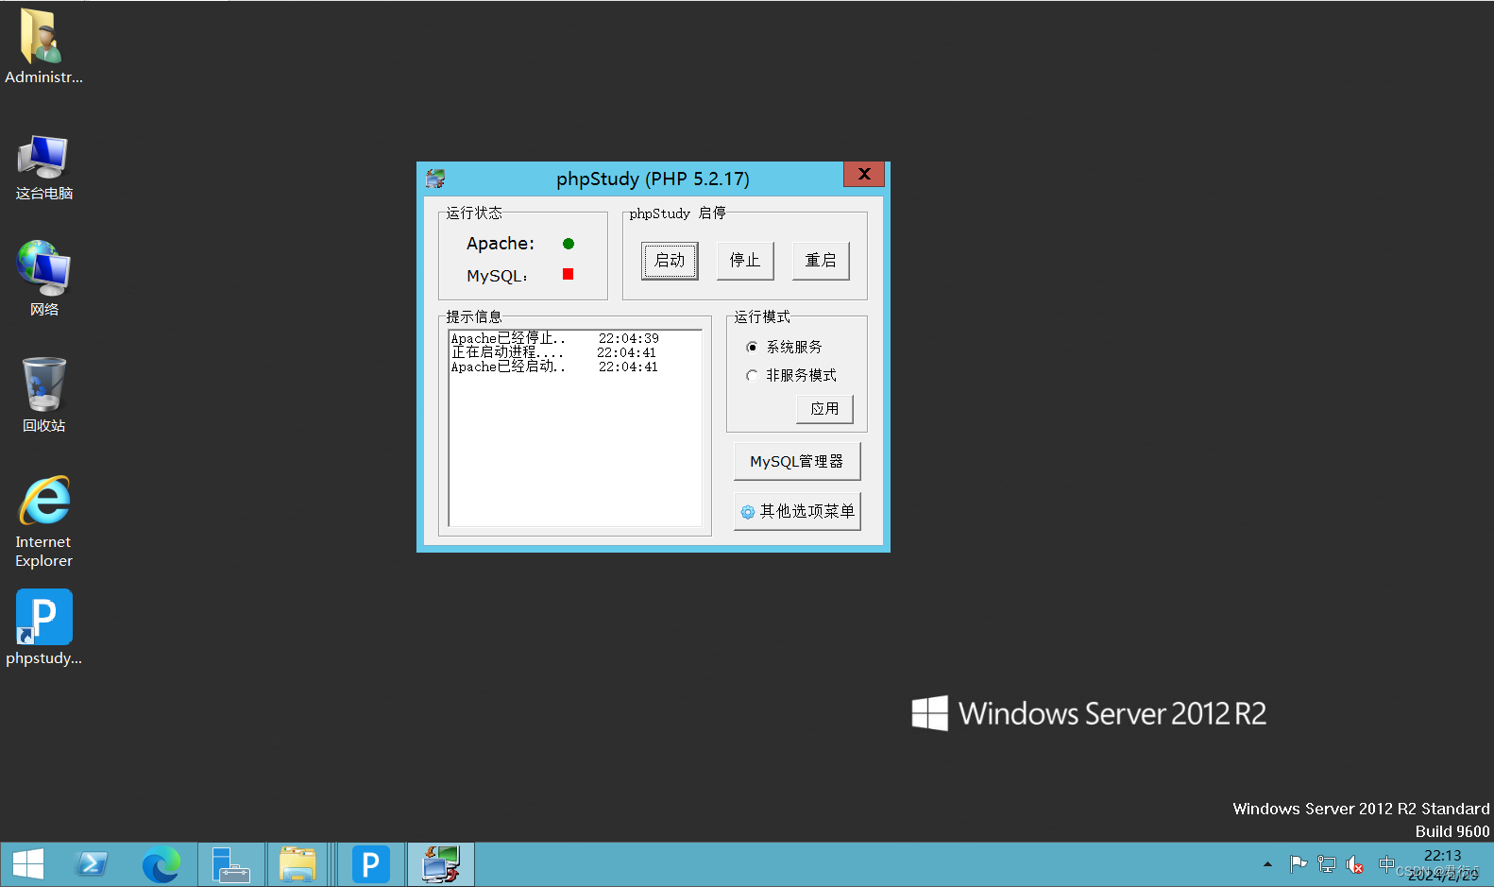Select the 非服务模式 run mode

pos(791,375)
